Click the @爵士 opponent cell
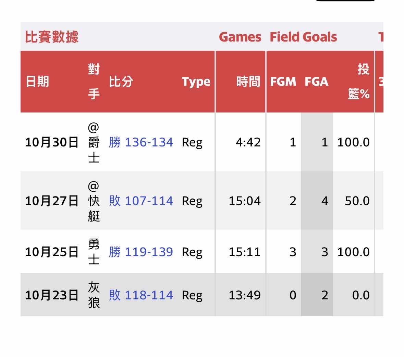 point(94,142)
